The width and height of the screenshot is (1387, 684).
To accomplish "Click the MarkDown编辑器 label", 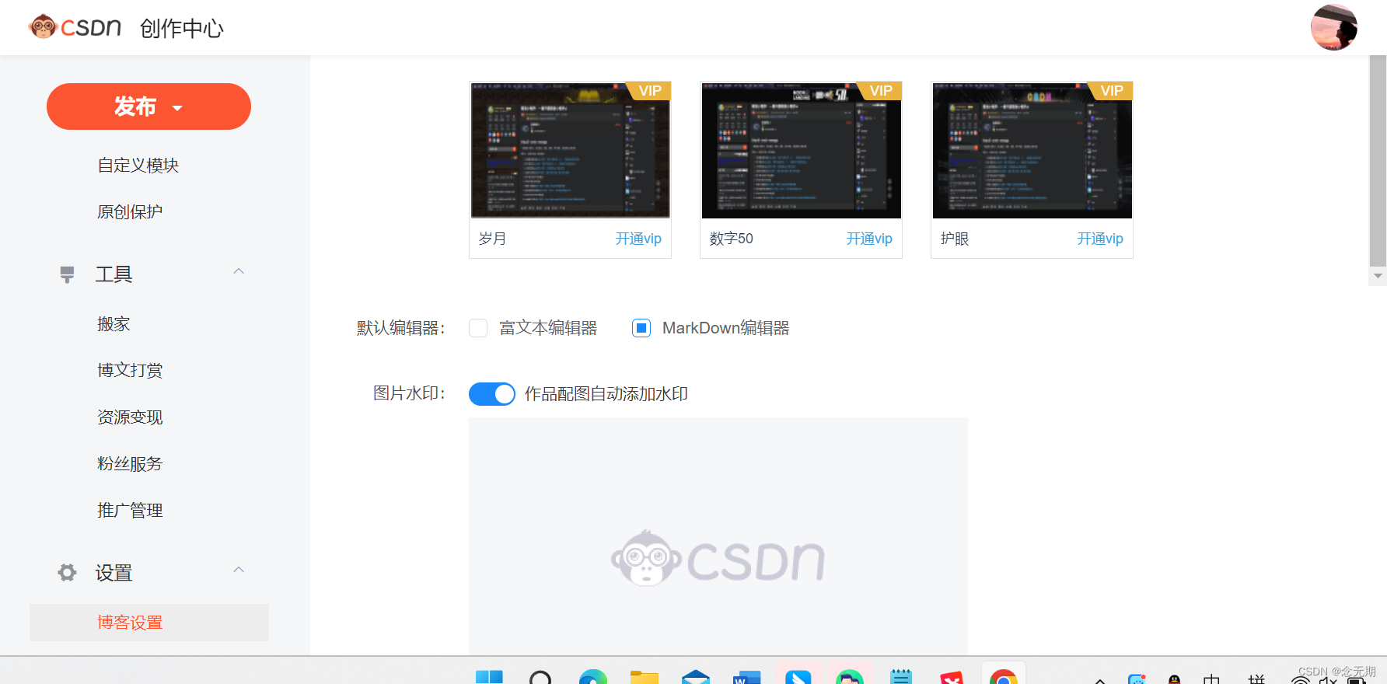I will tap(726, 328).
